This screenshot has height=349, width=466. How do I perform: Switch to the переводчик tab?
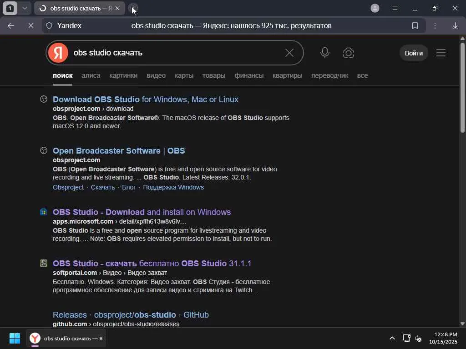click(x=329, y=76)
